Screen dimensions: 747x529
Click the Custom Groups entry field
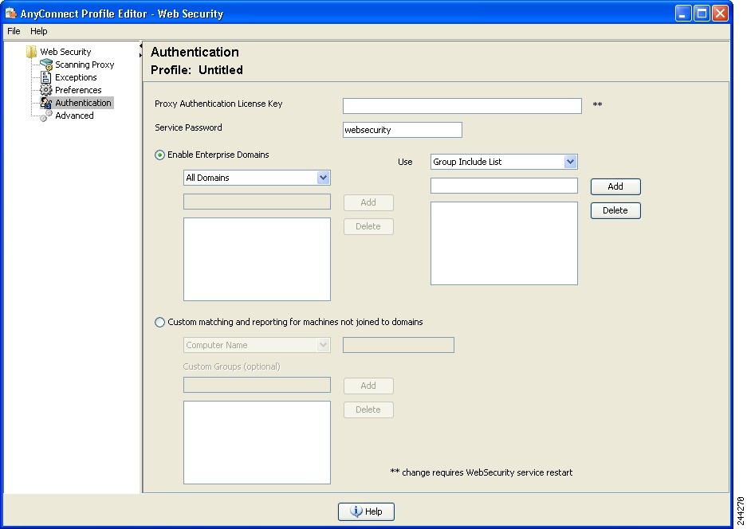(x=257, y=385)
